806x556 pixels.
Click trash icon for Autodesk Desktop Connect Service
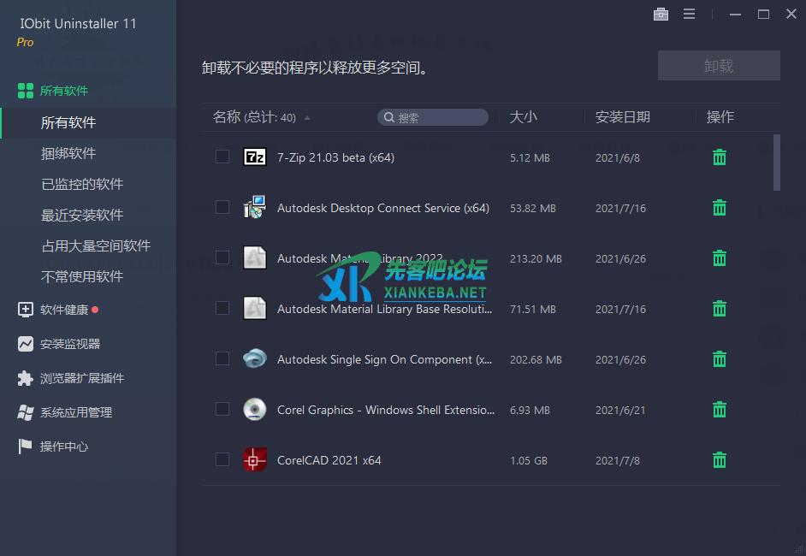point(720,208)
